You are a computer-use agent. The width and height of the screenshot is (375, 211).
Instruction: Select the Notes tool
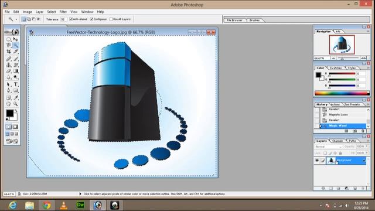click(x=9, y=98)
